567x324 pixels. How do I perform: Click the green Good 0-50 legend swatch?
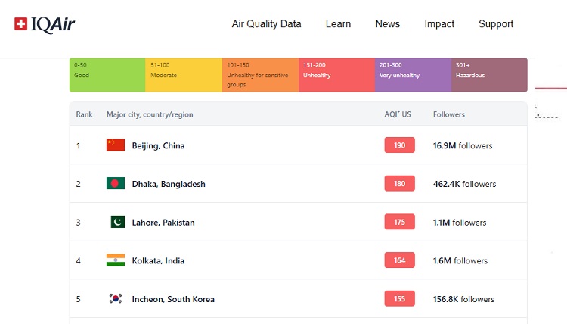click(107, 75)
